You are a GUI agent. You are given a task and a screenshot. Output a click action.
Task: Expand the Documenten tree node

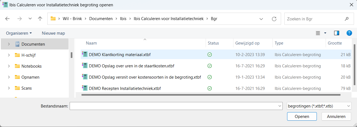click(9, 44)
